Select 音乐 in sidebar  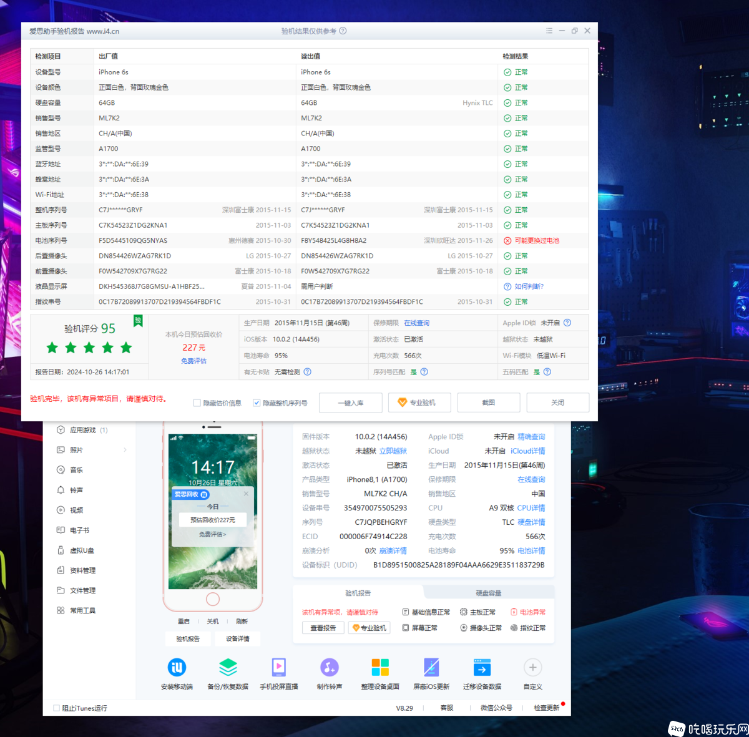(x=76, y=470)
